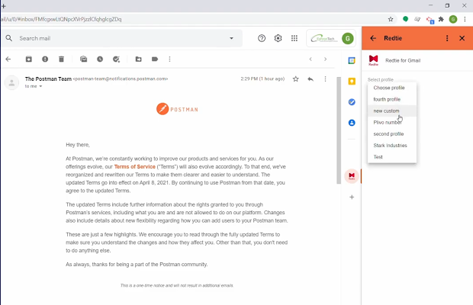Go to older email
Screen dimensions: 473x305
pos(325,59)
